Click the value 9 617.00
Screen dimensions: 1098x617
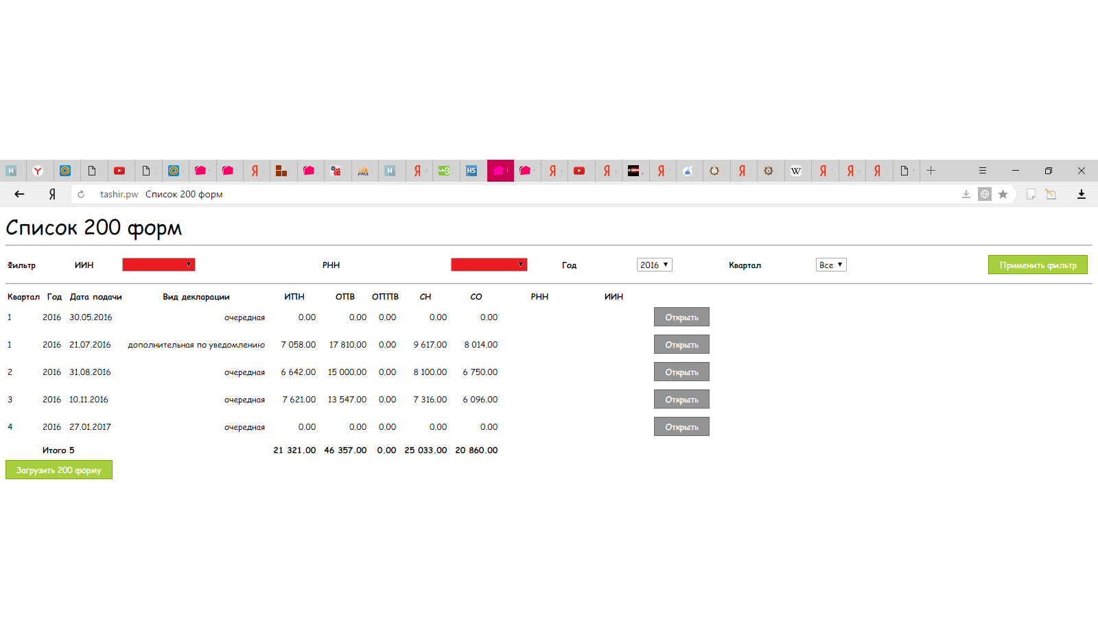click(430, 345)
